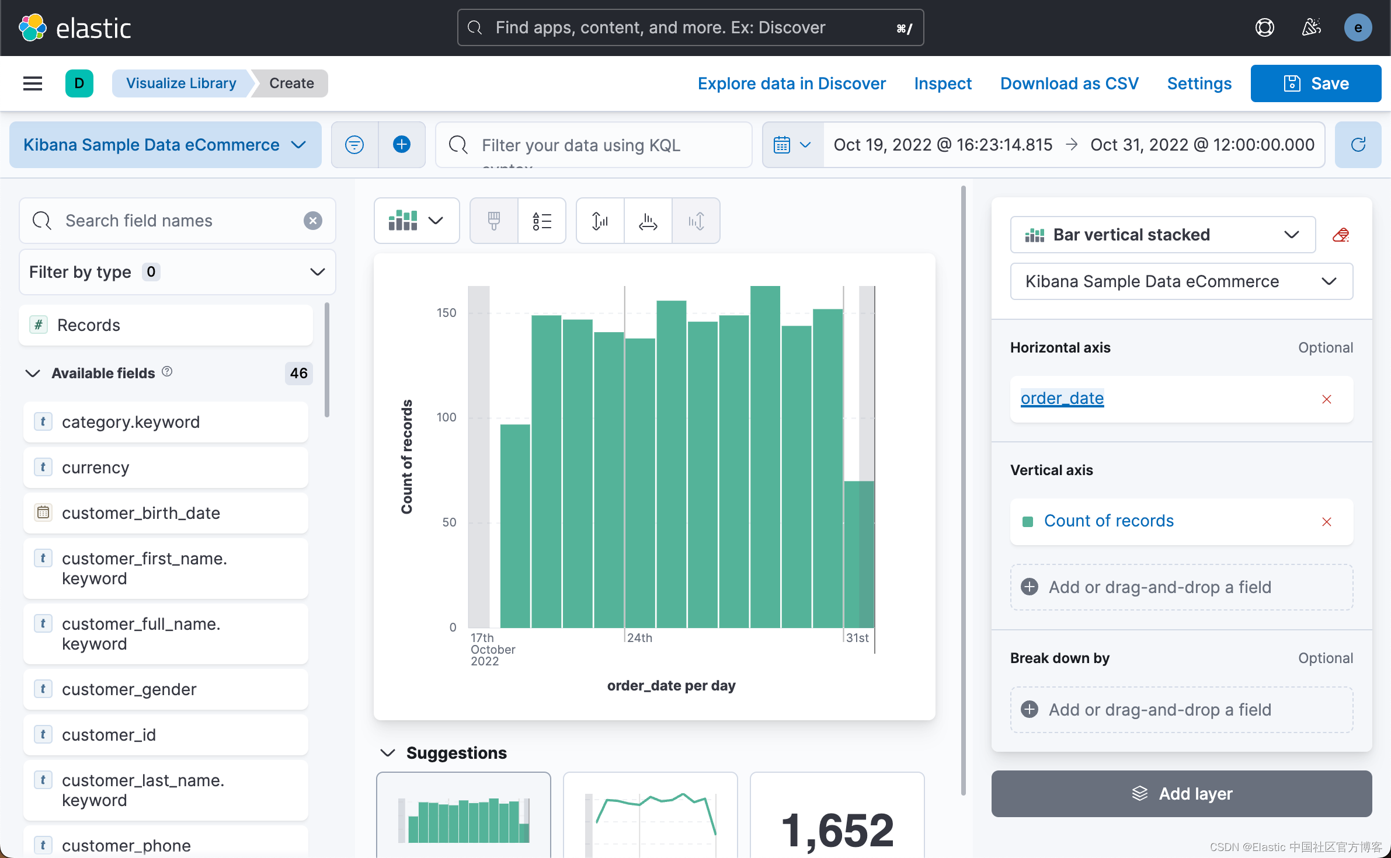Viewport: 1391px width, 858px height.
Task: Open Explore data in Discover
Action: click(791, 83)
